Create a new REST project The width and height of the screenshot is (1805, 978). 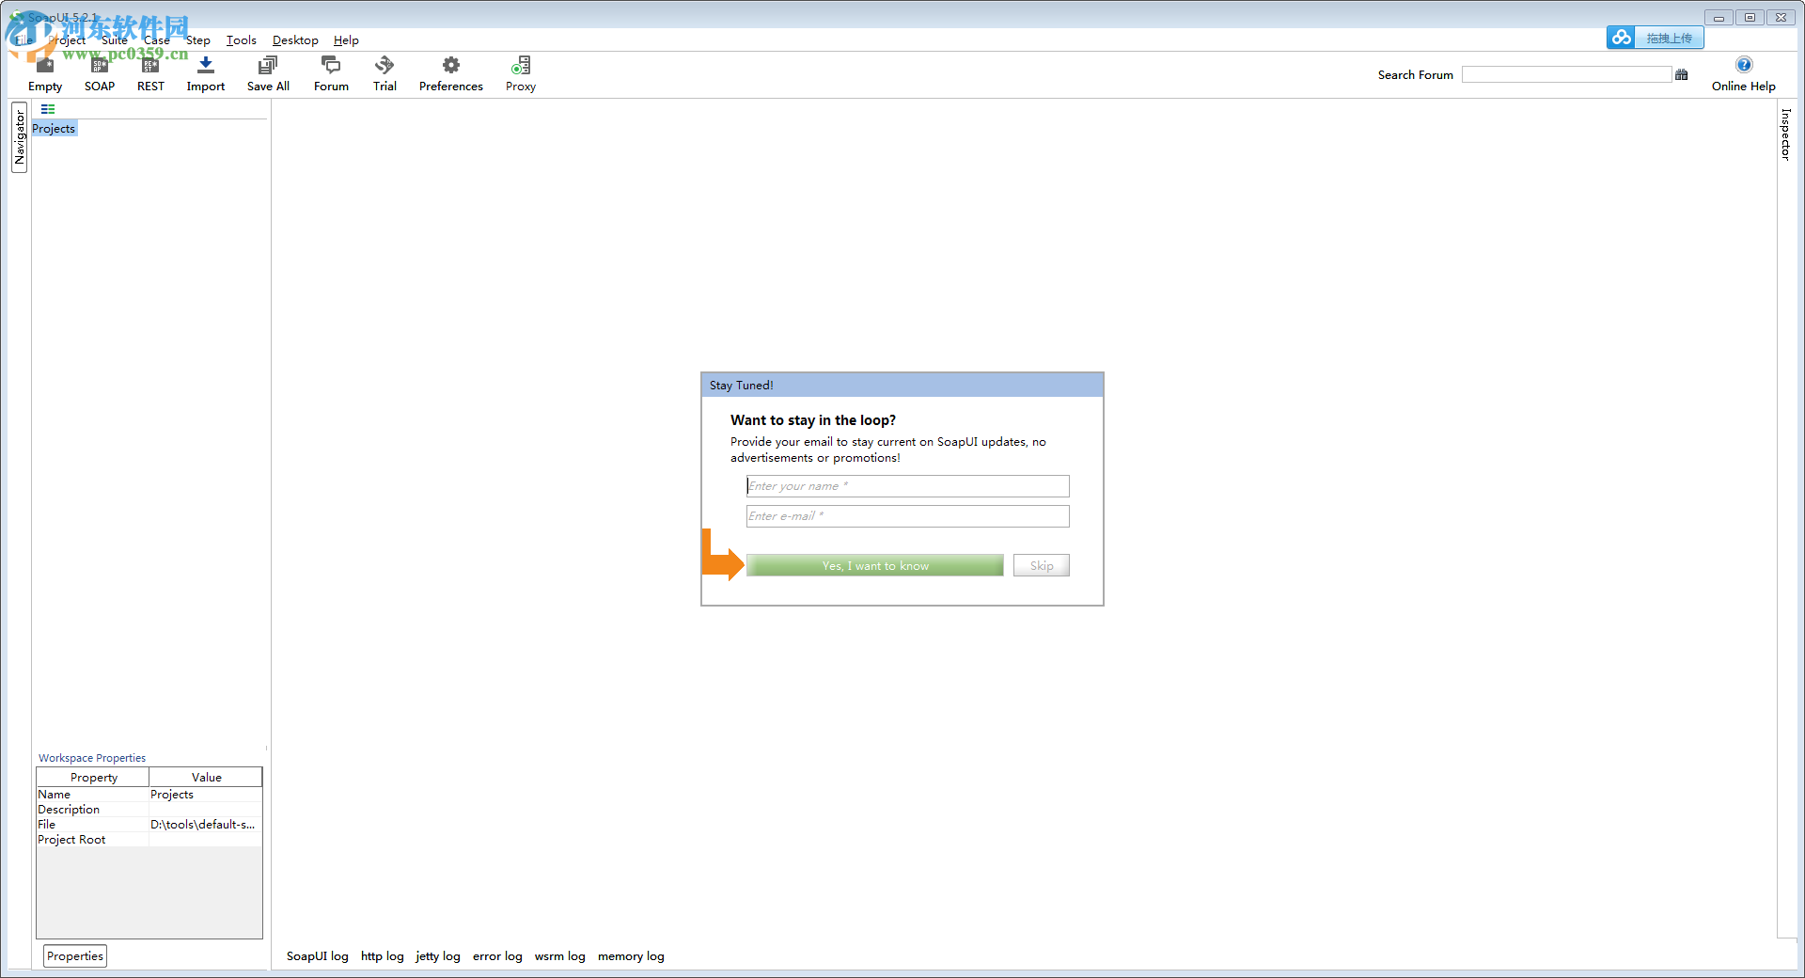click(150, 73)
